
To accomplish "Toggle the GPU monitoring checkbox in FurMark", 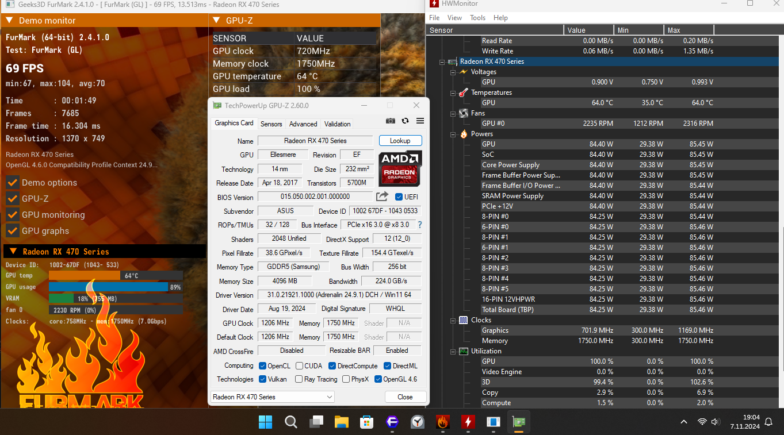I will (x=12, y=215).
